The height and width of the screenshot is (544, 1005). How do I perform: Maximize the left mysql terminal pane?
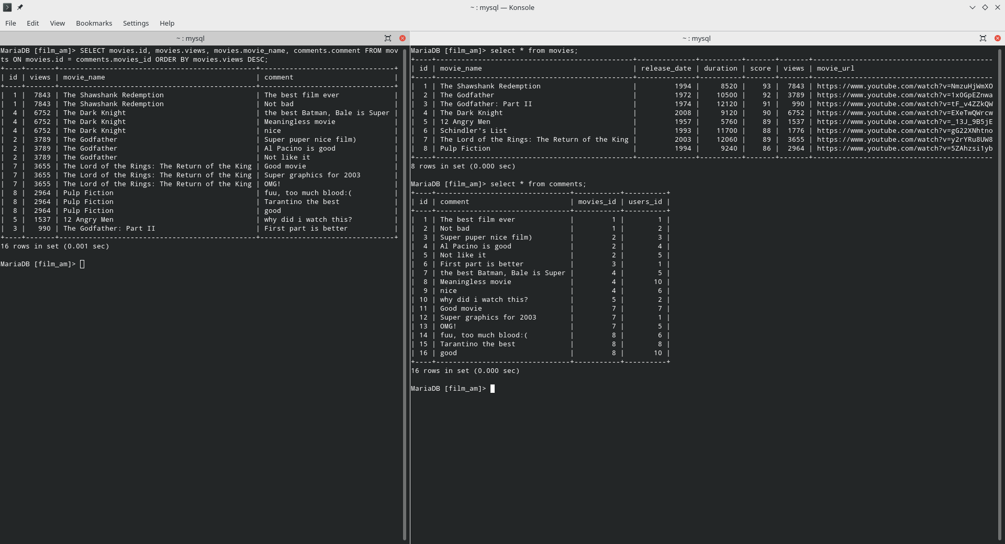tap(388, 38)
